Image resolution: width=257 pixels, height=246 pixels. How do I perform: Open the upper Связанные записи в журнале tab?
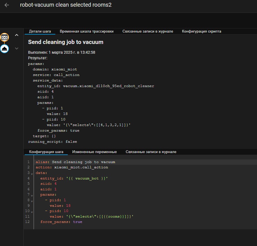[148, 31]
